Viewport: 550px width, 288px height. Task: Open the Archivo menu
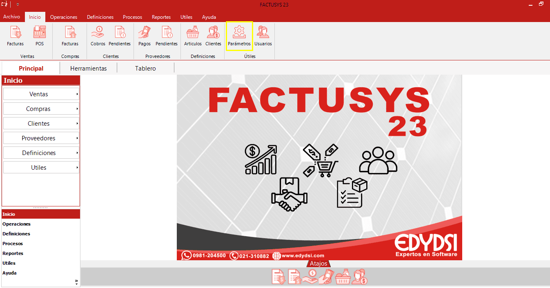click(11, 17)
